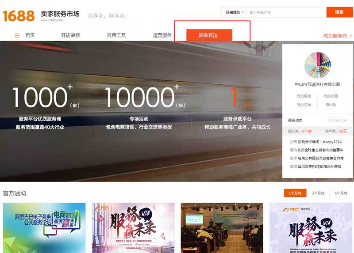Click the arrow icon next to 成为服务商
The height and width of the screenshot is (253, 354).
coord(350,36)
